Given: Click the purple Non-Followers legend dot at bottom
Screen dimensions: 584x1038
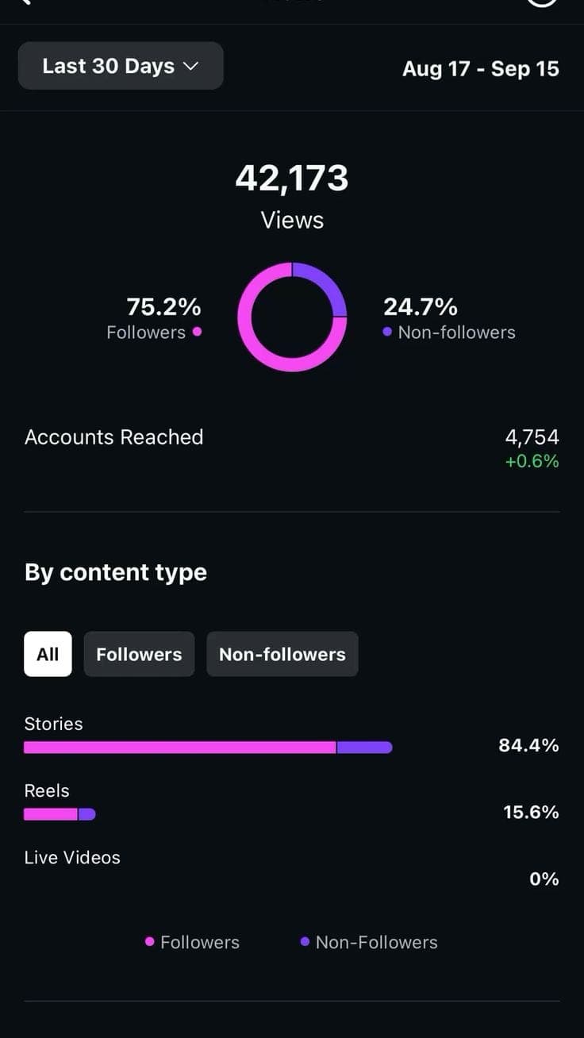Looking at the screenshot, I should click(305, 942).
